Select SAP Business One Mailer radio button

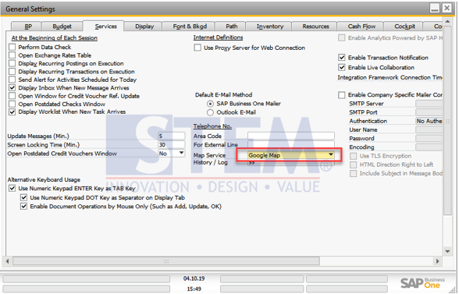(210, 104)
